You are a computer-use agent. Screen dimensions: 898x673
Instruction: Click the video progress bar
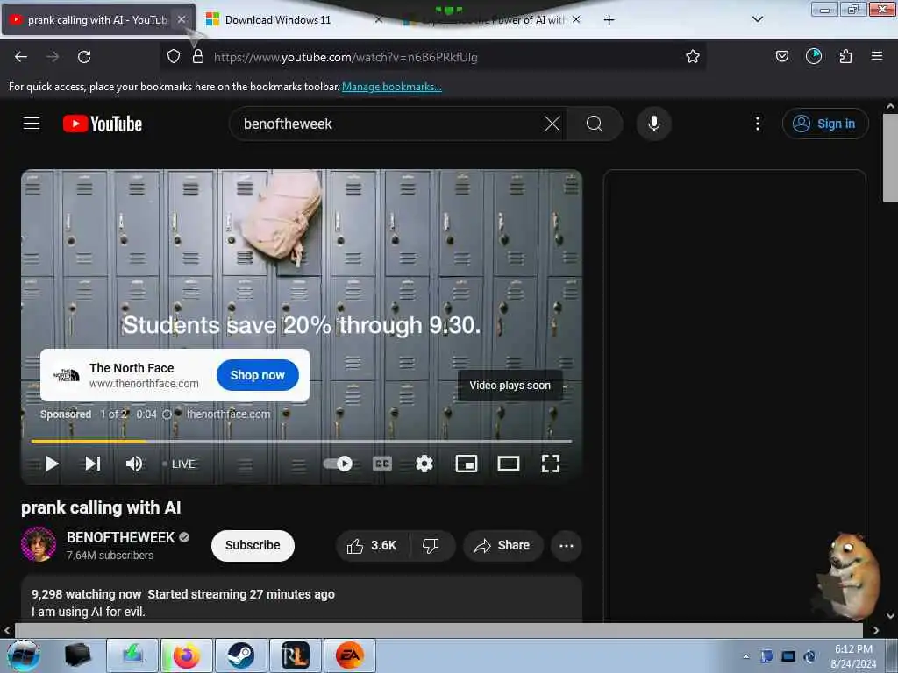(x=302, y=442)
